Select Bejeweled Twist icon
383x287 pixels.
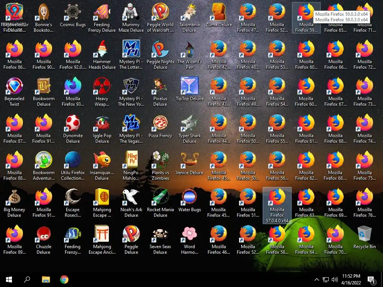pyautogui.click(x=15, y=92)
